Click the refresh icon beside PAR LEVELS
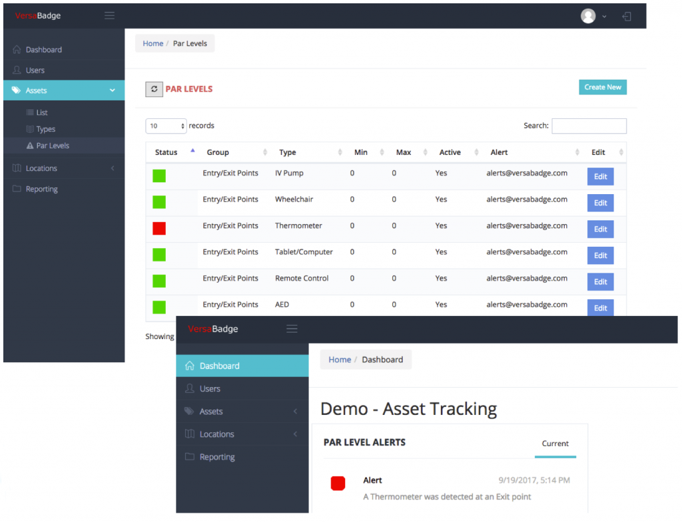The image size is (682, 522). click(154, 88)
